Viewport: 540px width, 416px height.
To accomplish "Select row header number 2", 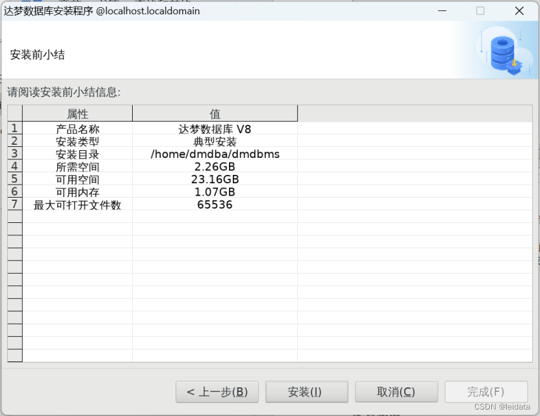I will coord(15,141).
